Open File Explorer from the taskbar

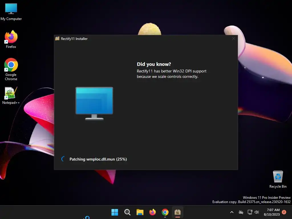[x=140, y=212]
